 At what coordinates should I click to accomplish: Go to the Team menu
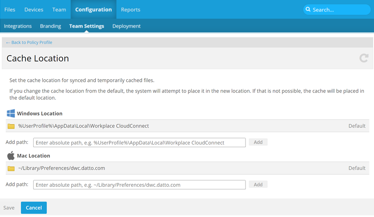pyautogui.click(x=59, y=9)
